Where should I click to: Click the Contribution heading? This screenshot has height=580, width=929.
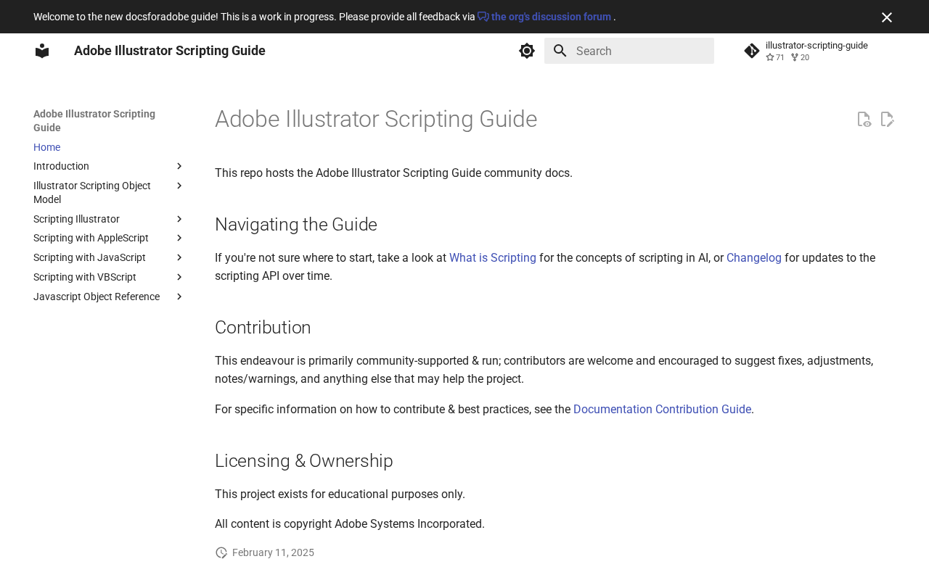[263, 328]
